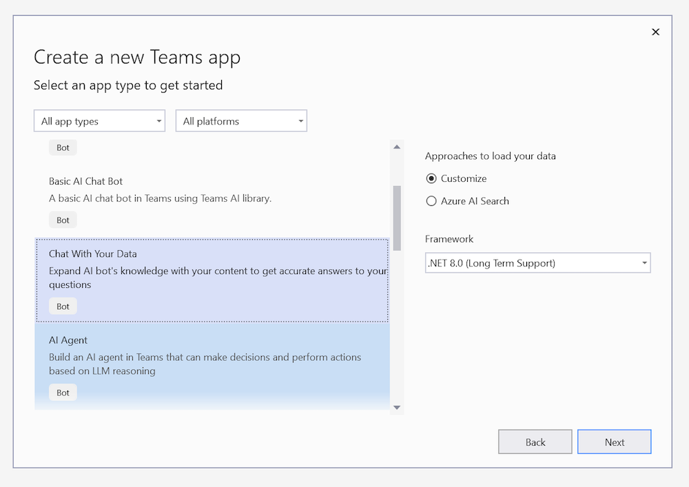Open the All platforms dropdown
This screenshot has height=487, width=689.
(241, 121)
